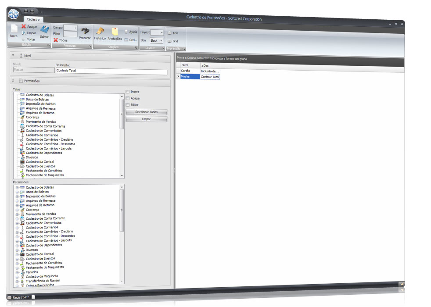431x307 pixels.
Task: Select the Cadastro ribbon tab
Action: (x=33, y=19)
